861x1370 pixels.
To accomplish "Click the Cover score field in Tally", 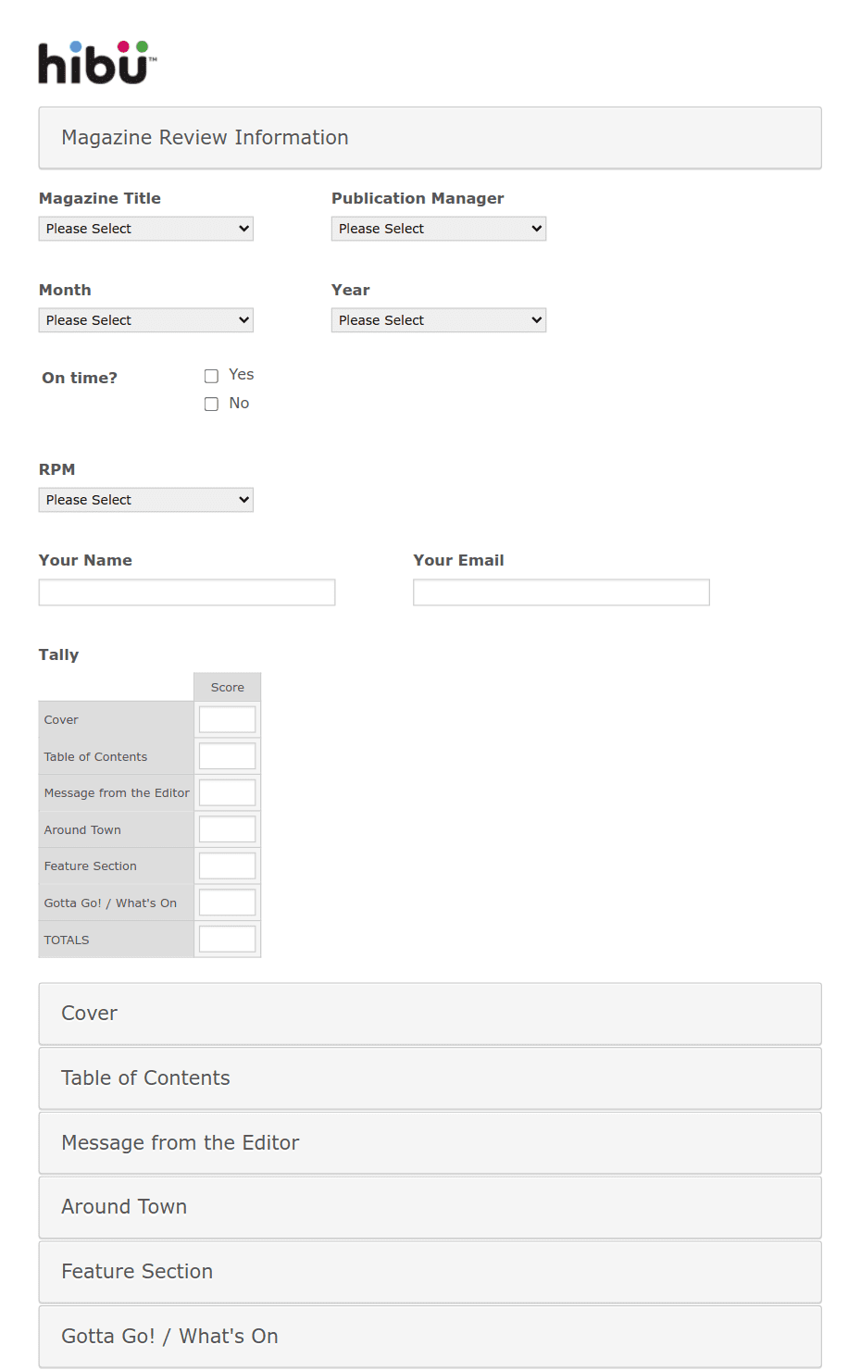I will coord(227,719).
